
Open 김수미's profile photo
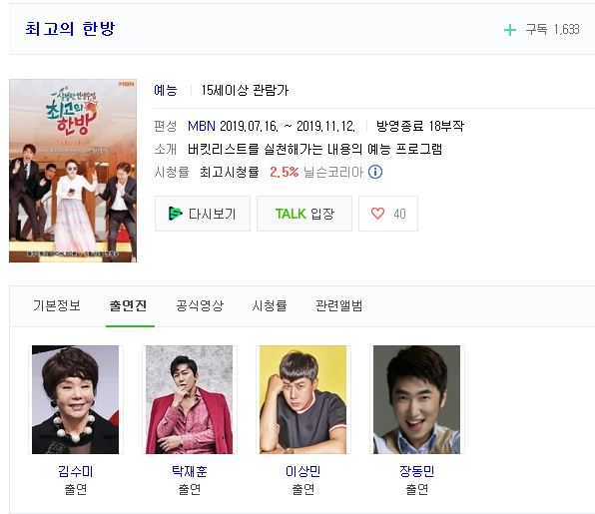pyautogui.click(x=75, y=399)
